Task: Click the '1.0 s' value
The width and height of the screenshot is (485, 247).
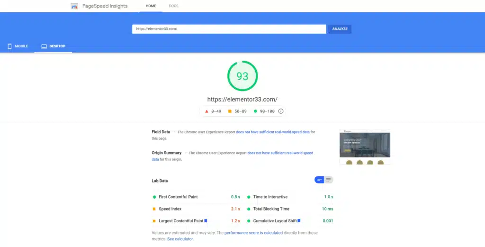Action: [x=329, y=197]
